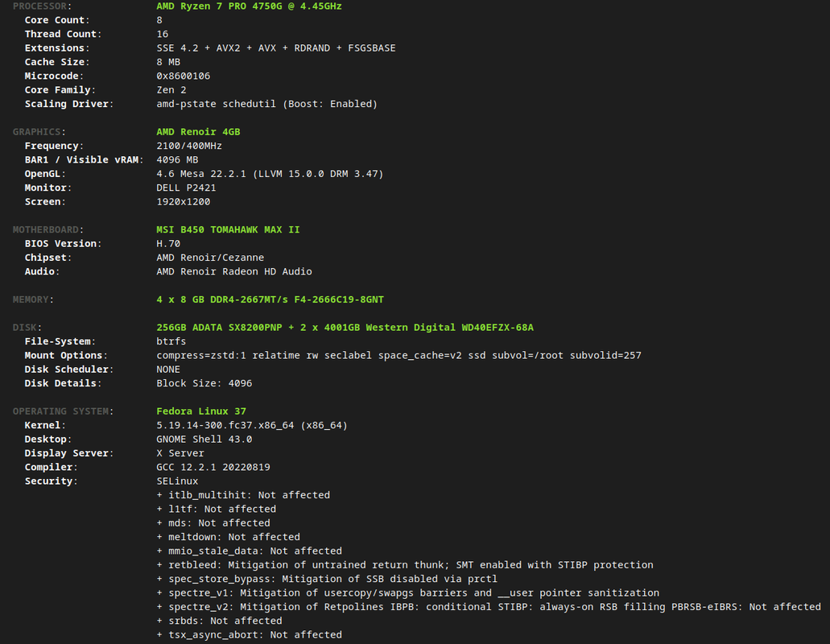Select the mmio_stale_data: Not affected line
The width and height of the screenshot is (830, 644).
tap(249, 551)
